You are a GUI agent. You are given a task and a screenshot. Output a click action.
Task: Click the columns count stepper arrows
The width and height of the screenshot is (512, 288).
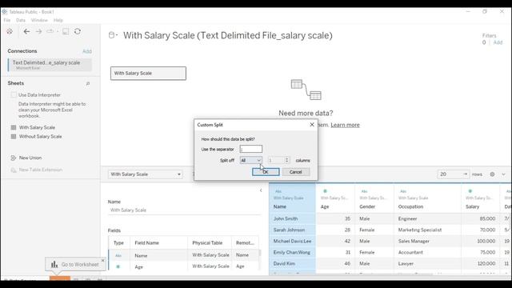tap(286, 160)
